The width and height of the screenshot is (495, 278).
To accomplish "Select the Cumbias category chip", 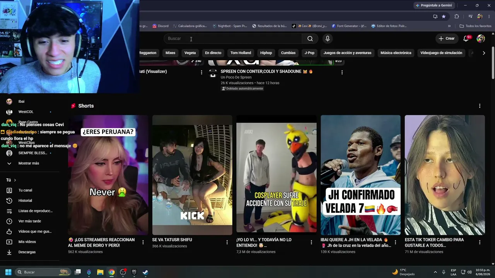I will [x=288, y=53].
